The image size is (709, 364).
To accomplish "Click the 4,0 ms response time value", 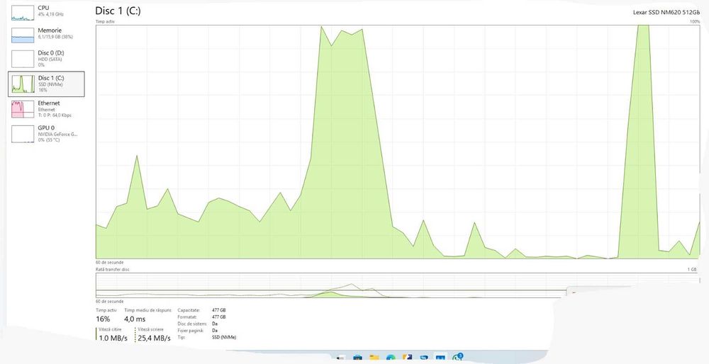I will 135,319.
